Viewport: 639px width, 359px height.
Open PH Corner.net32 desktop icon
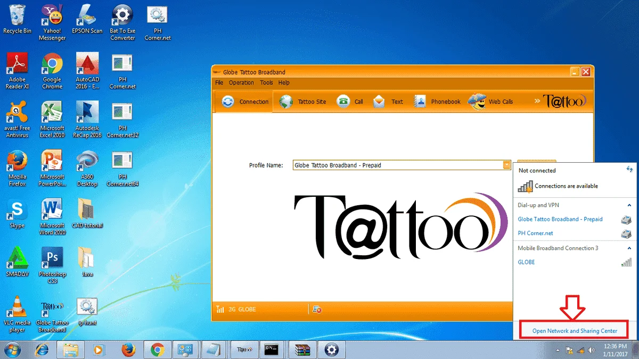point(122,119)
